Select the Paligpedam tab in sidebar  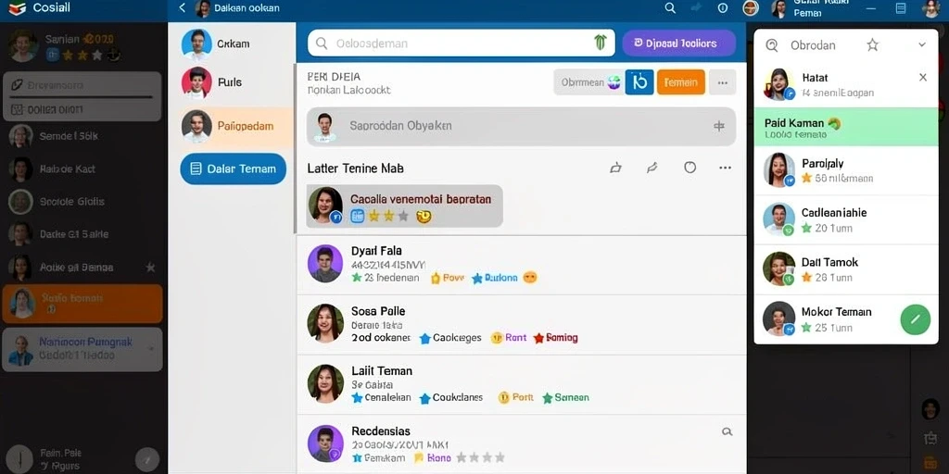[233, 126]
